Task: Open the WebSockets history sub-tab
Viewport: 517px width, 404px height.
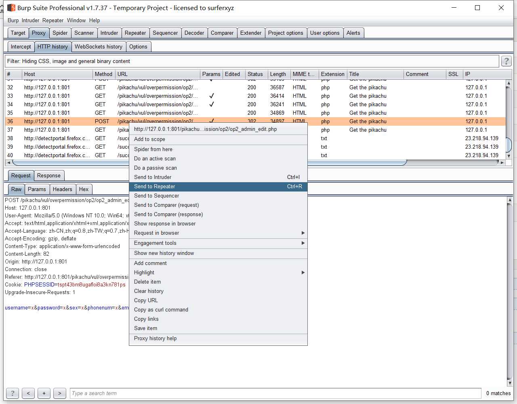Action: click(99, 46)
